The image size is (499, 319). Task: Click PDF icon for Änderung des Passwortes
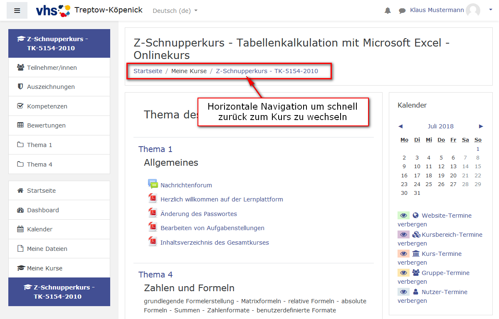(x=153, y=213)
